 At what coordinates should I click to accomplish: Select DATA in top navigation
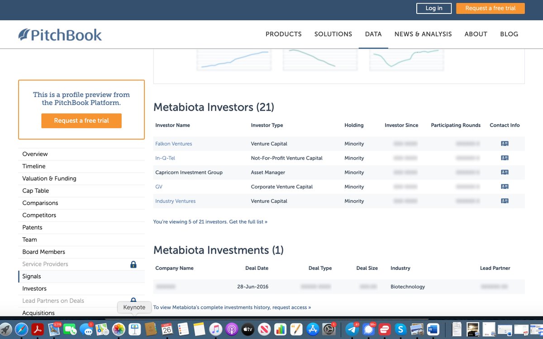click(x=373, y=34)
